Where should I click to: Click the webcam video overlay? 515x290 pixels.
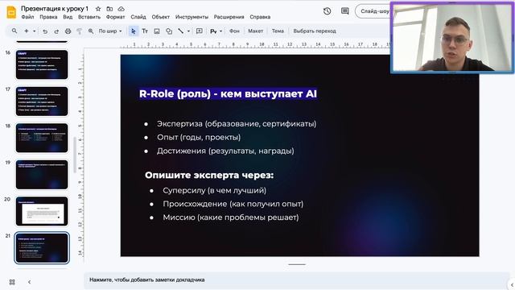click(452, 37)
